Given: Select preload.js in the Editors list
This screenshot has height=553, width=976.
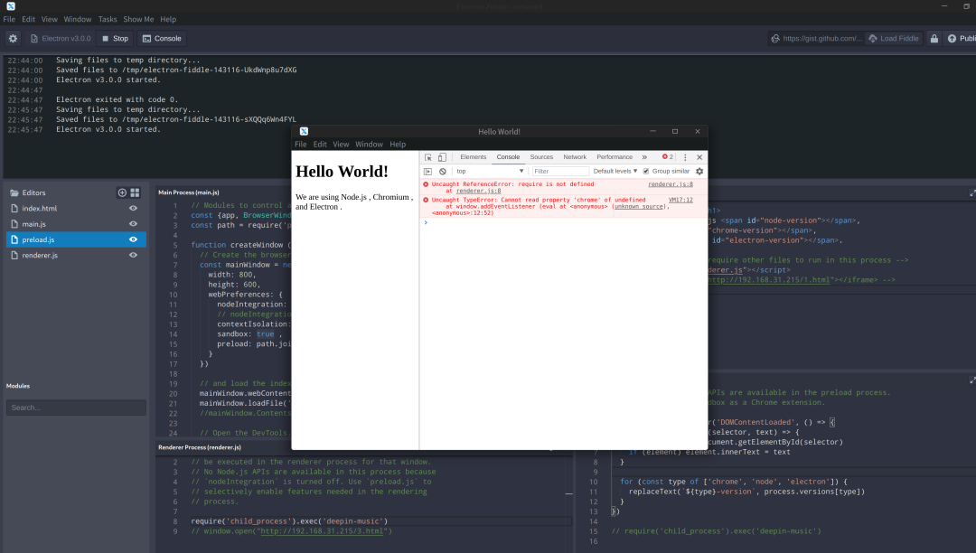Looking at the screenshot, I should [76, 239].
